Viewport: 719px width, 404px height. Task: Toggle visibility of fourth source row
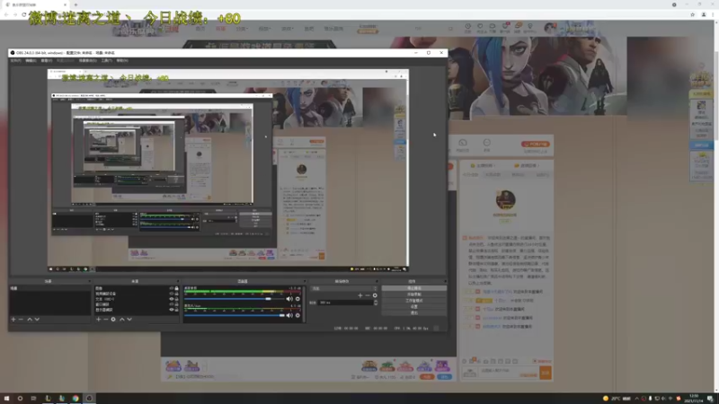172,304
